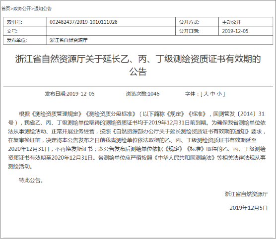The height and width of the screenshot is (239, 276).
Task: Click the 特此公告 closing line
Action: click(x=31, y=180)
